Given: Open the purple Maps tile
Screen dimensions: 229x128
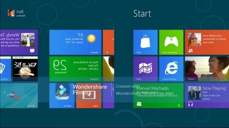Looking at the screenshot, I should [146, 69].
